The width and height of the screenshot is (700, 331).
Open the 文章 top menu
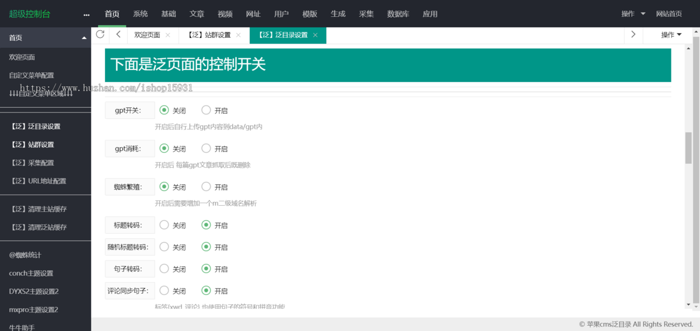[197, 14]
